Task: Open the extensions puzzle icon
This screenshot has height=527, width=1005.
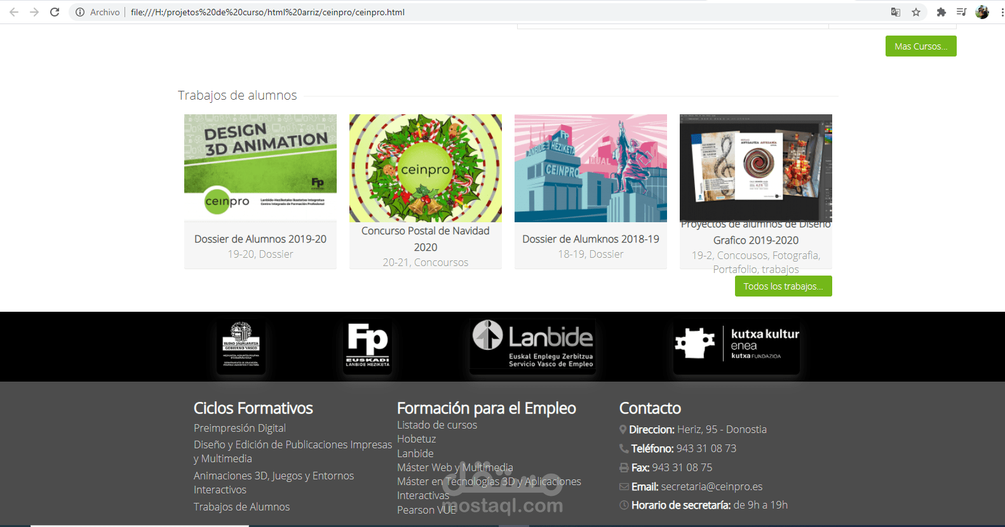Action: [941, 12]
